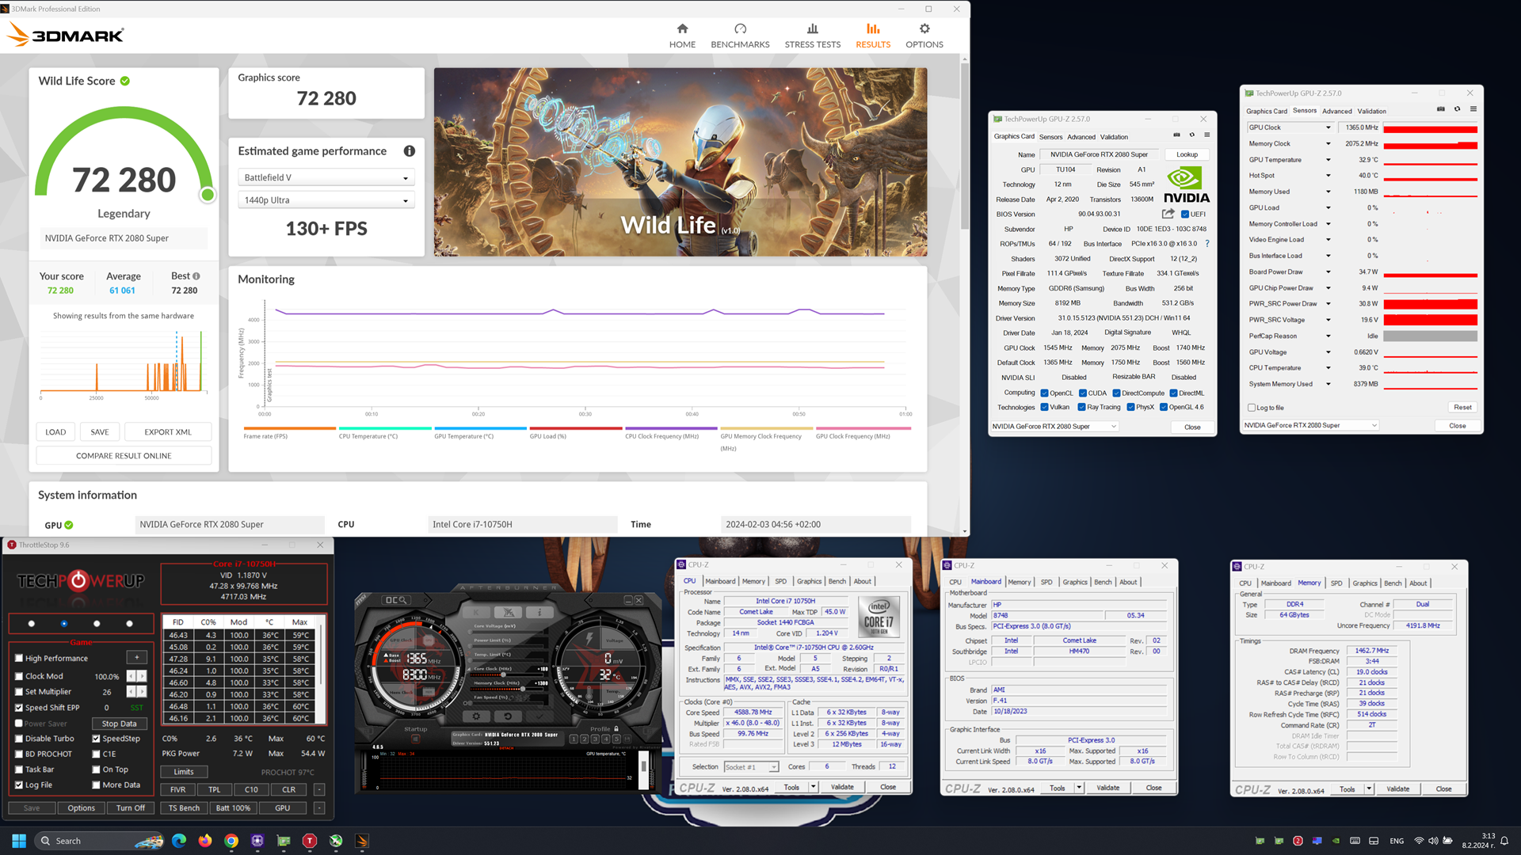Expand PerfCap Reason sensor dropdown arrow
The height and width of the screenshot is (855, 1521).
coord(1328,336)
